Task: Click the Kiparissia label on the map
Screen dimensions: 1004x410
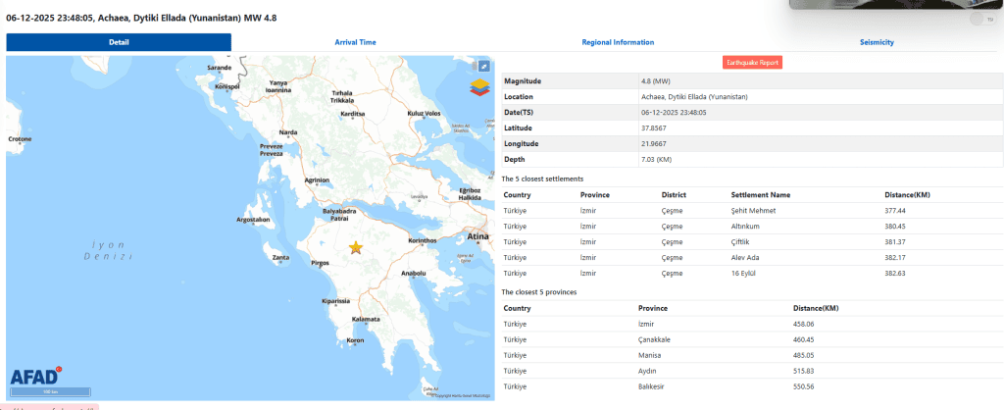Action: [x=336, y=300]
